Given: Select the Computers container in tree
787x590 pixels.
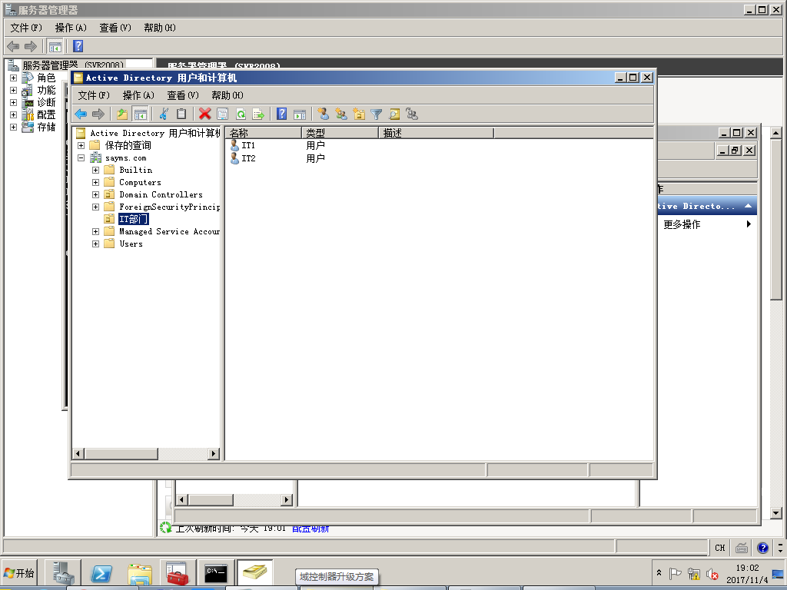Looking at the screenshot, I should pyautogui.click(x=140, y=182).
